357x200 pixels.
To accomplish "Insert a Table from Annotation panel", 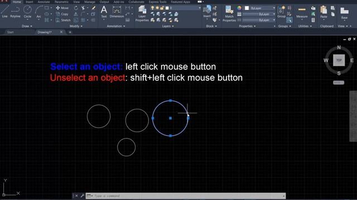I will click(x=128, y=20).
